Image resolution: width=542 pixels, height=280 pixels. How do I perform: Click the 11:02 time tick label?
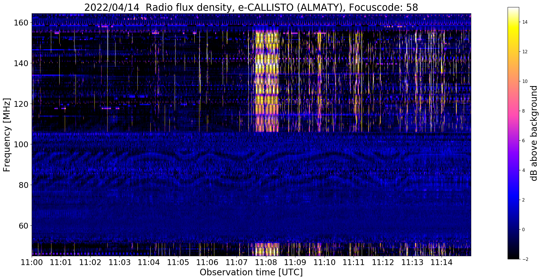pos(90,262)
